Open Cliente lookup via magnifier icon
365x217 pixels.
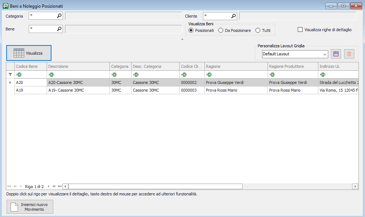tap(233, 16)
